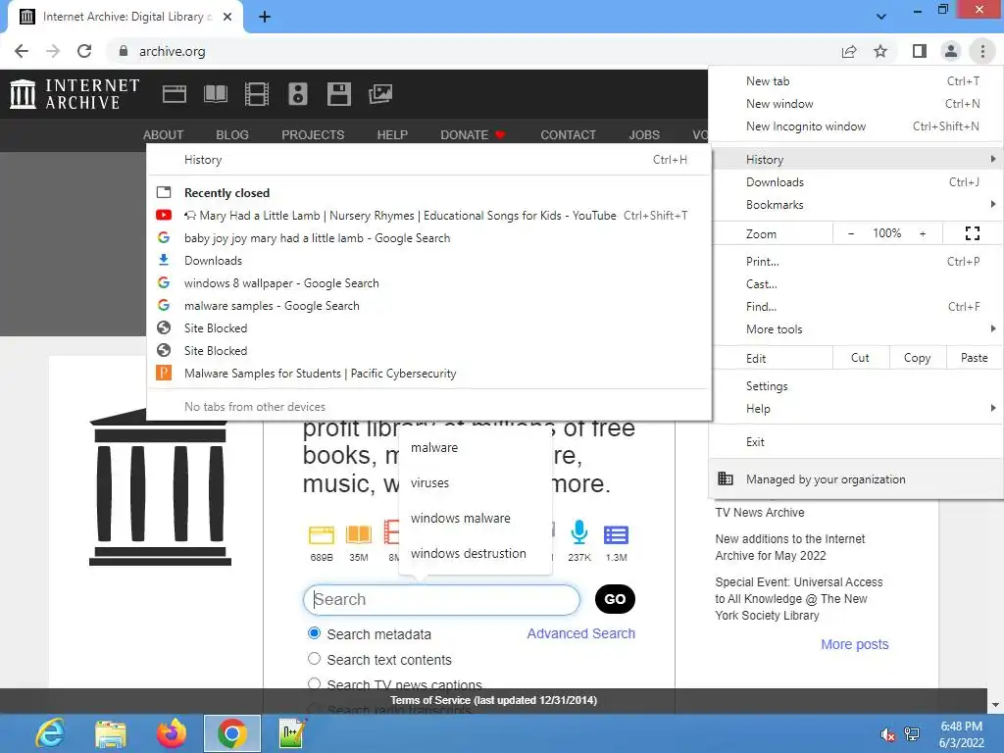Viewport: 1004px width, 753px height.
Task: Launch Firefox from taskbar
Action: coord(171,733)
